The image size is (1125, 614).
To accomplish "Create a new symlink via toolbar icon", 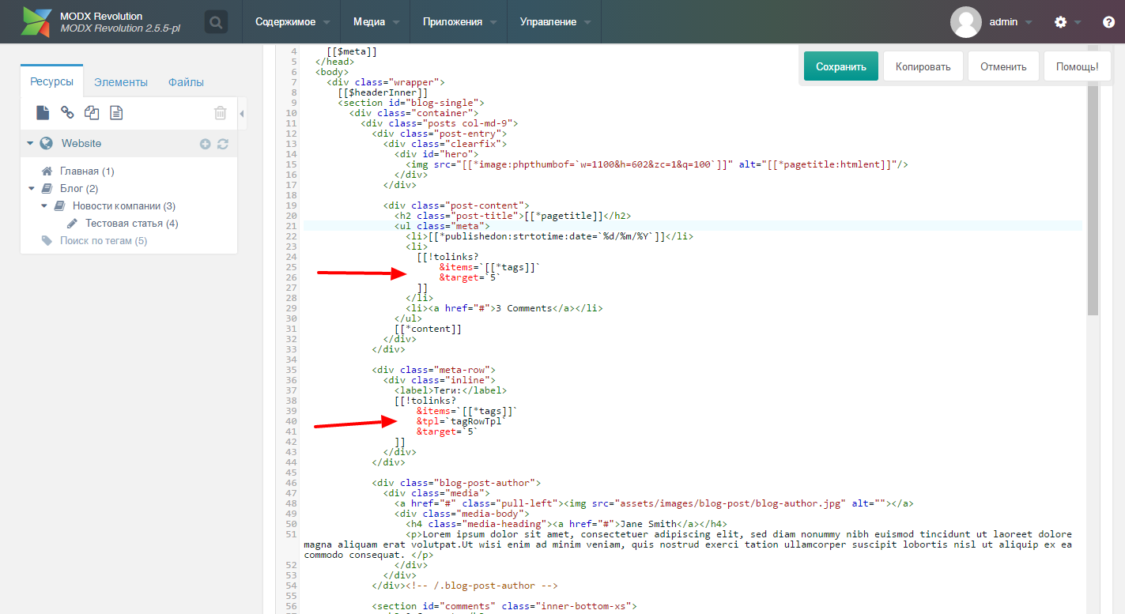I will point(92,113).
